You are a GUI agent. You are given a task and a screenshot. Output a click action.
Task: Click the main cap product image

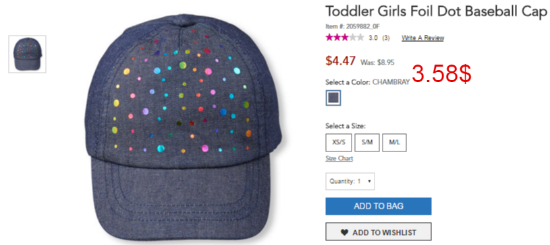[184, 128]
